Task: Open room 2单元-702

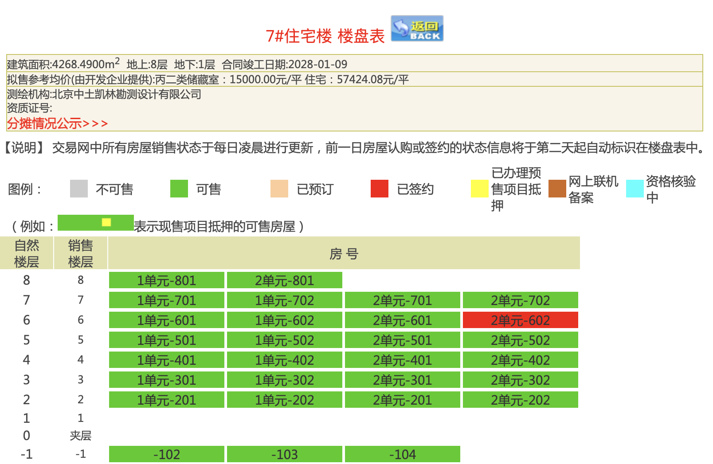Action: click(x=521, y=300)
